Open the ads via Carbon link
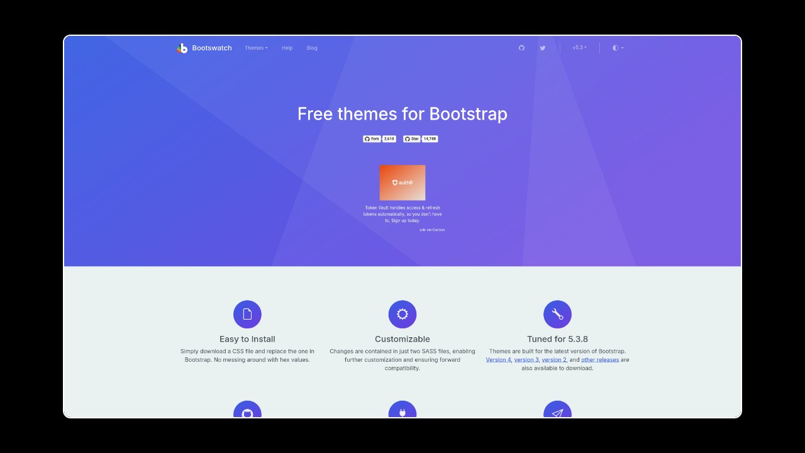 [x=432, y=230]
